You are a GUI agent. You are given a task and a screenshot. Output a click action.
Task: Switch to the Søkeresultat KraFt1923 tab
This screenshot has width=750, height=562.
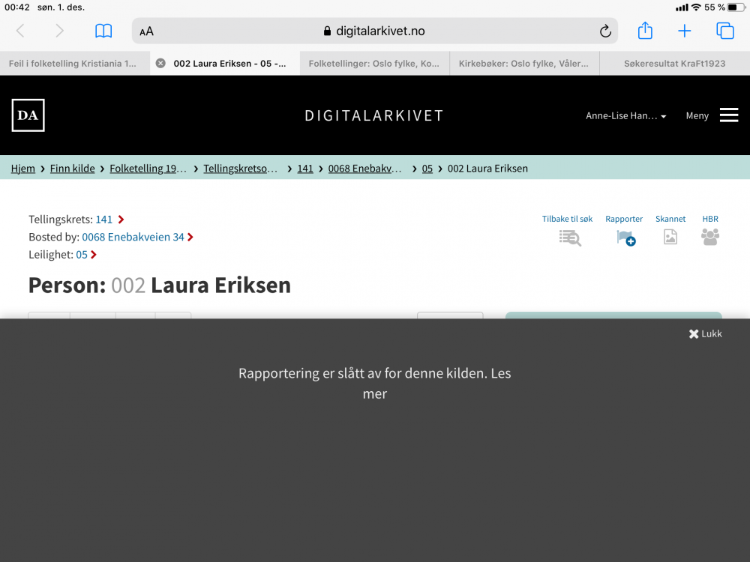coord(674,63)
